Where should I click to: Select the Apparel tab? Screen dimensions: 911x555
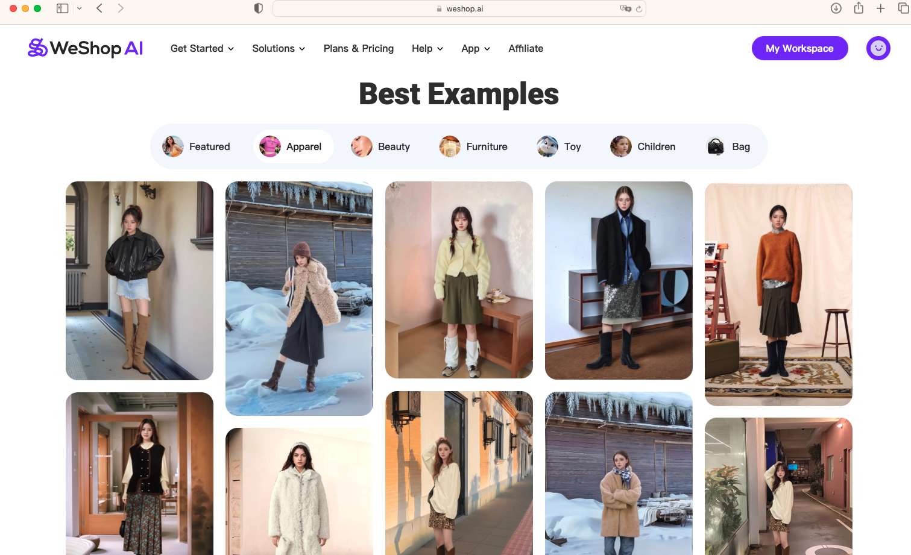pyautogui.click(x=294, y=146)
